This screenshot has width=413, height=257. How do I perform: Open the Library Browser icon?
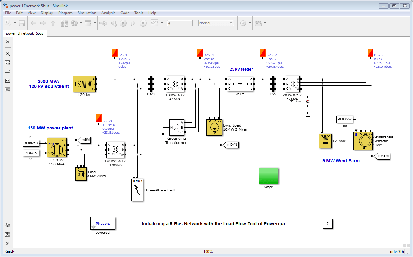pos(64,23)
